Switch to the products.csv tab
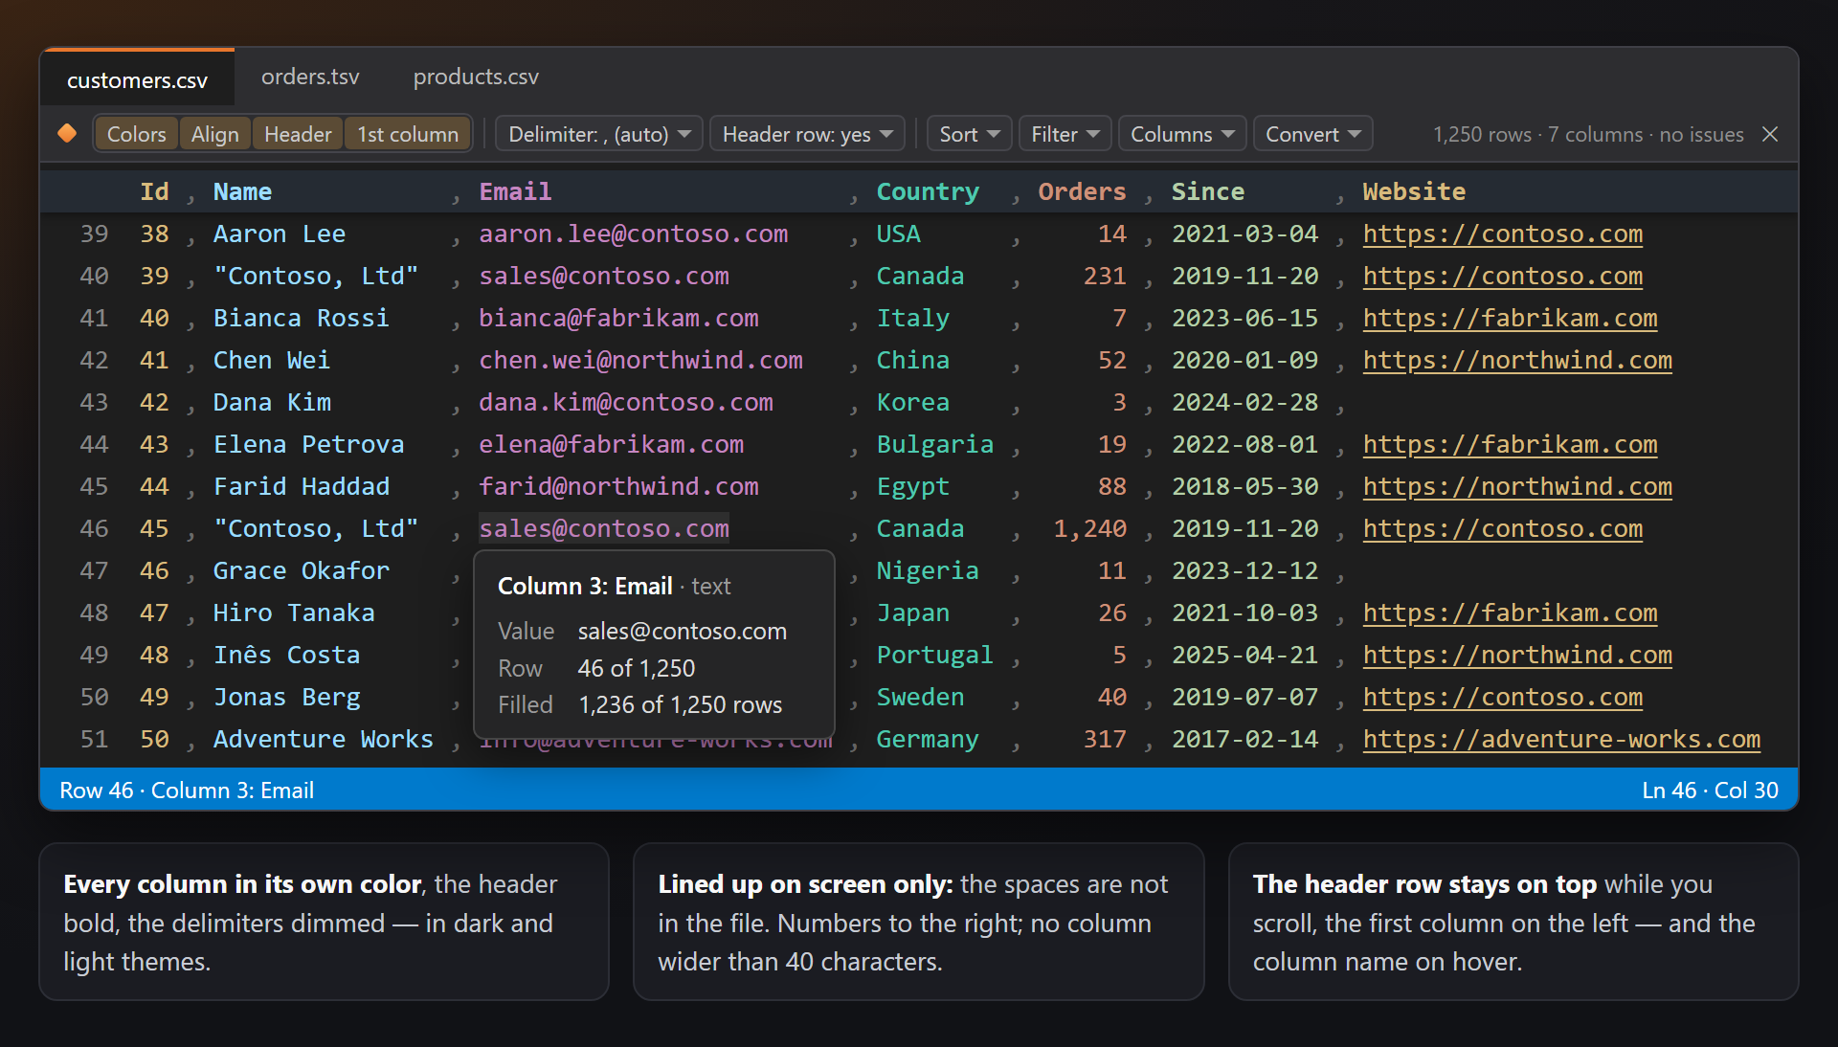Image resolution: width=1838 pixels, height=1047 pixels. 476,77
